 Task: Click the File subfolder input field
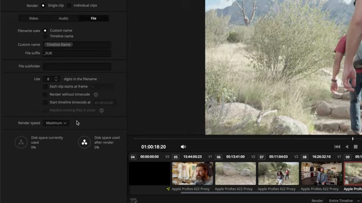point(77,67)
